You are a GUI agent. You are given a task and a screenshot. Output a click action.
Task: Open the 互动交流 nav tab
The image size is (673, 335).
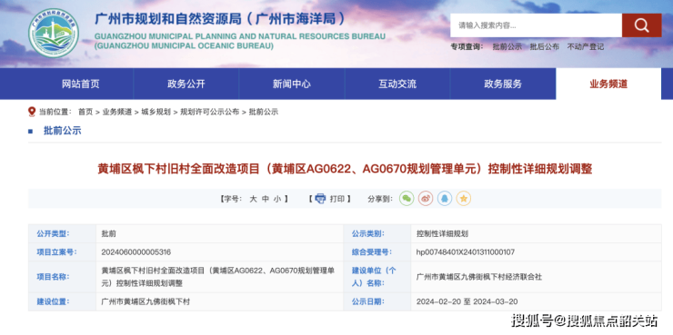pos(397,84)
